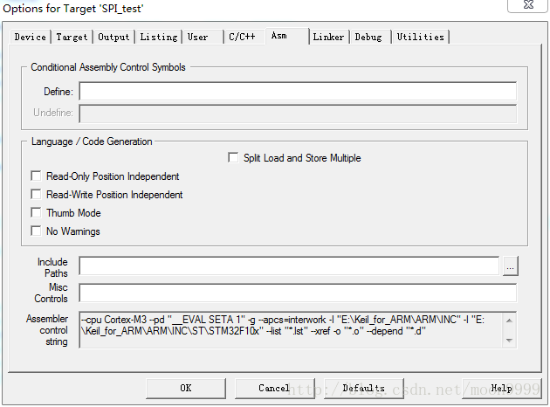
Task: Click the Include Paths field
Action: 289,266
